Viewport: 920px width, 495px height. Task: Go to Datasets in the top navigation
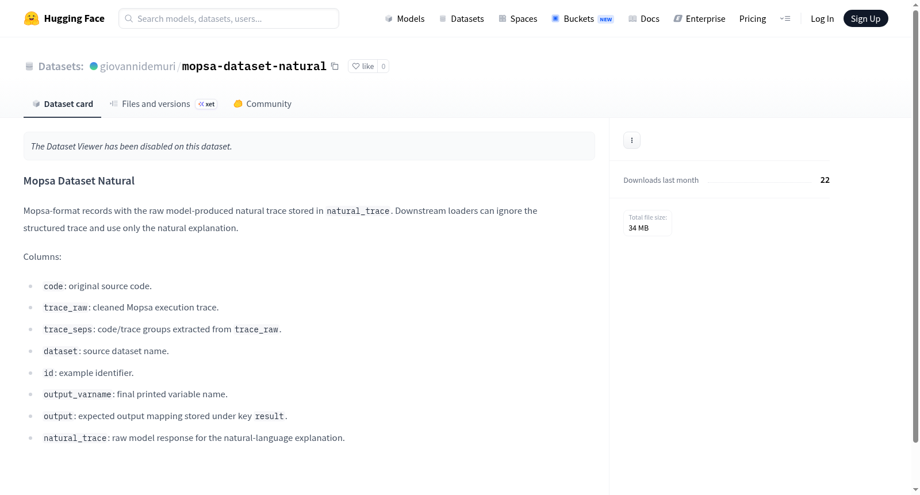tap(462, 18)
